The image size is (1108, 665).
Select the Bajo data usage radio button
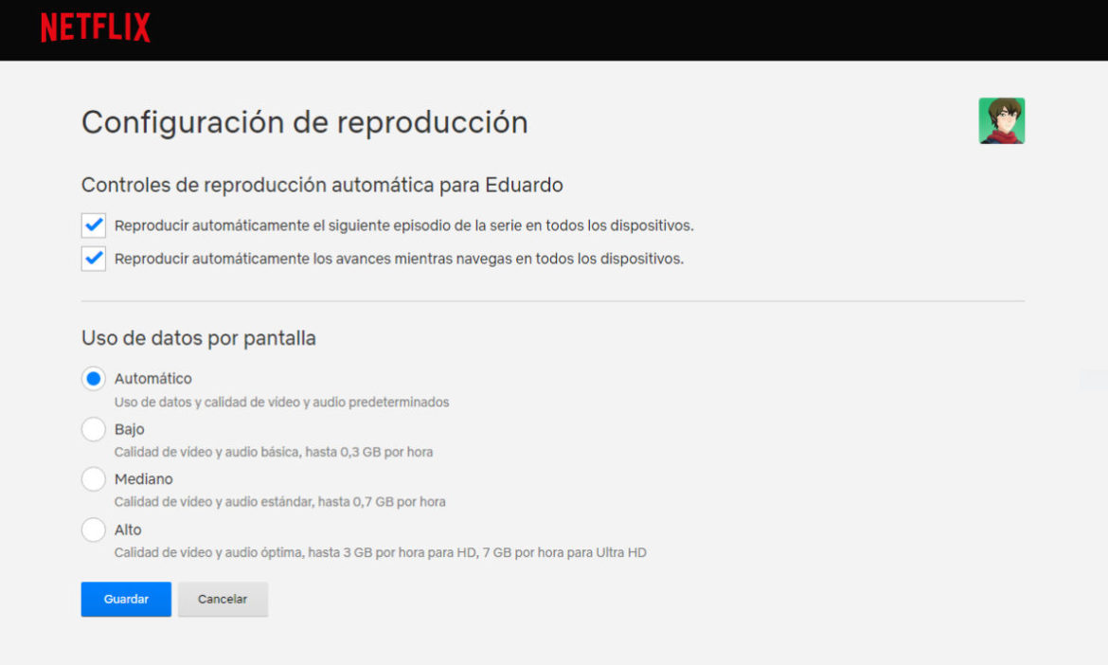pos(94,429)
